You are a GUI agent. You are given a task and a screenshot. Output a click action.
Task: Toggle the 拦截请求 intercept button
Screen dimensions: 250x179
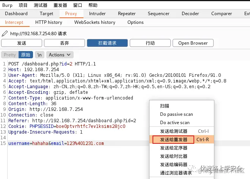[107, 43]
